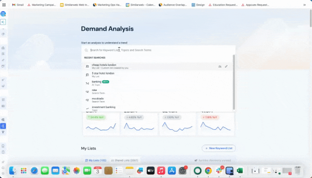Open the trend card showing 34.4% YoY

101,123
